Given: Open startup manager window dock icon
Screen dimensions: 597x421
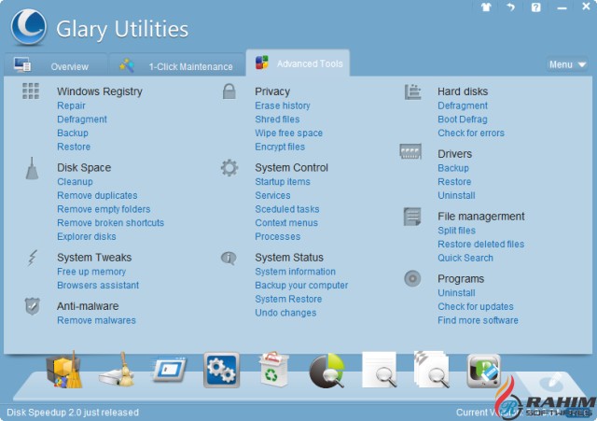Looking at the screenshot, I should [x=169, y=370].
